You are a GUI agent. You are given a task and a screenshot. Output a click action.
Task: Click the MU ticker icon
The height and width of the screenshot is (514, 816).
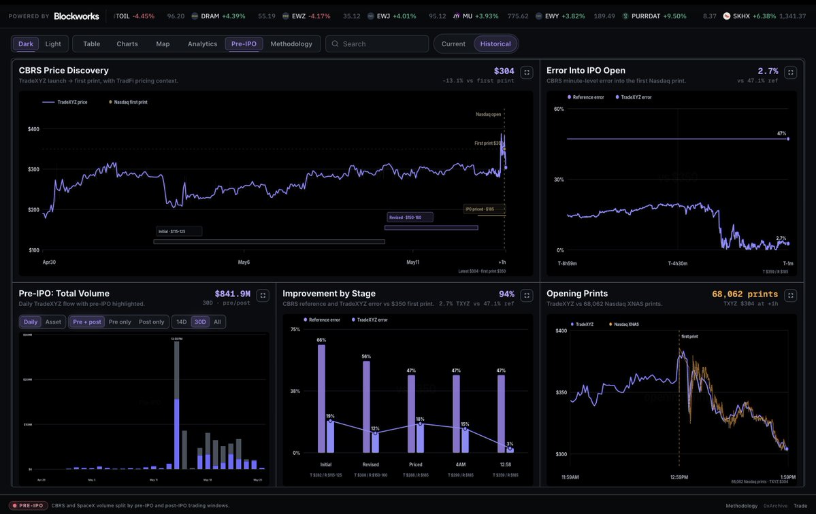[457, 16]
